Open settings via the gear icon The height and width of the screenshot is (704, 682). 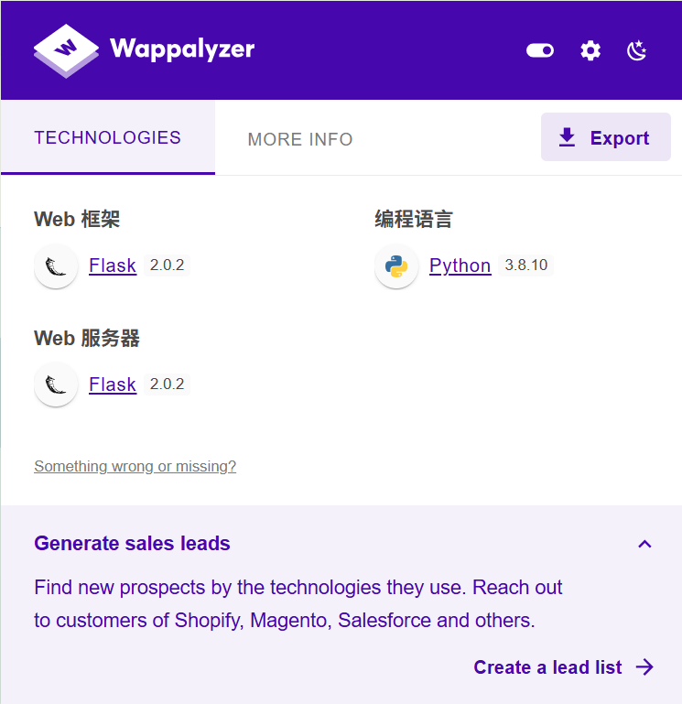tap(590, 50)
